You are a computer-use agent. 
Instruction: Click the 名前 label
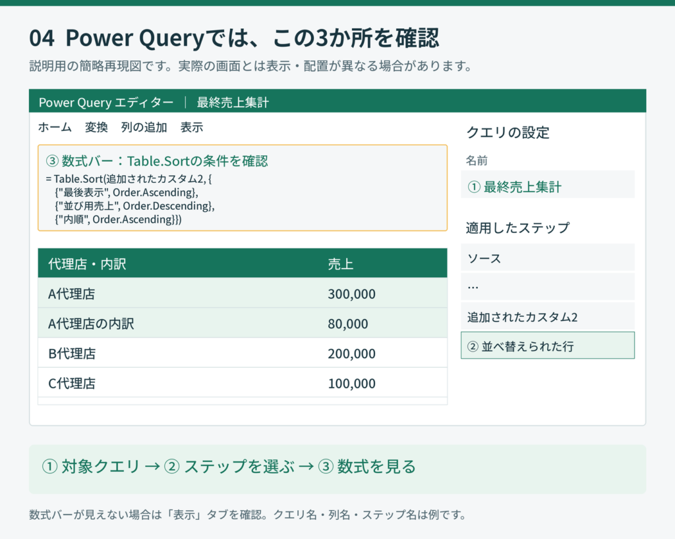point(477,161)
